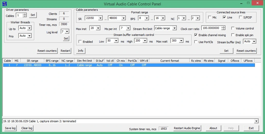Click the app icon in title bar
Screen dimensions: 265x134
pos(5,4)
